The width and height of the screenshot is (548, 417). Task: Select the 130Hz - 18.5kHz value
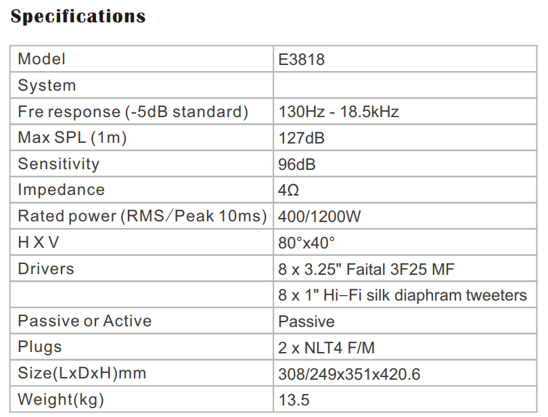point(338,112)
